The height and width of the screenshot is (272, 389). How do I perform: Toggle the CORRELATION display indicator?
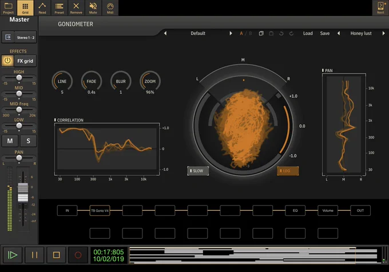pos(55,120)
